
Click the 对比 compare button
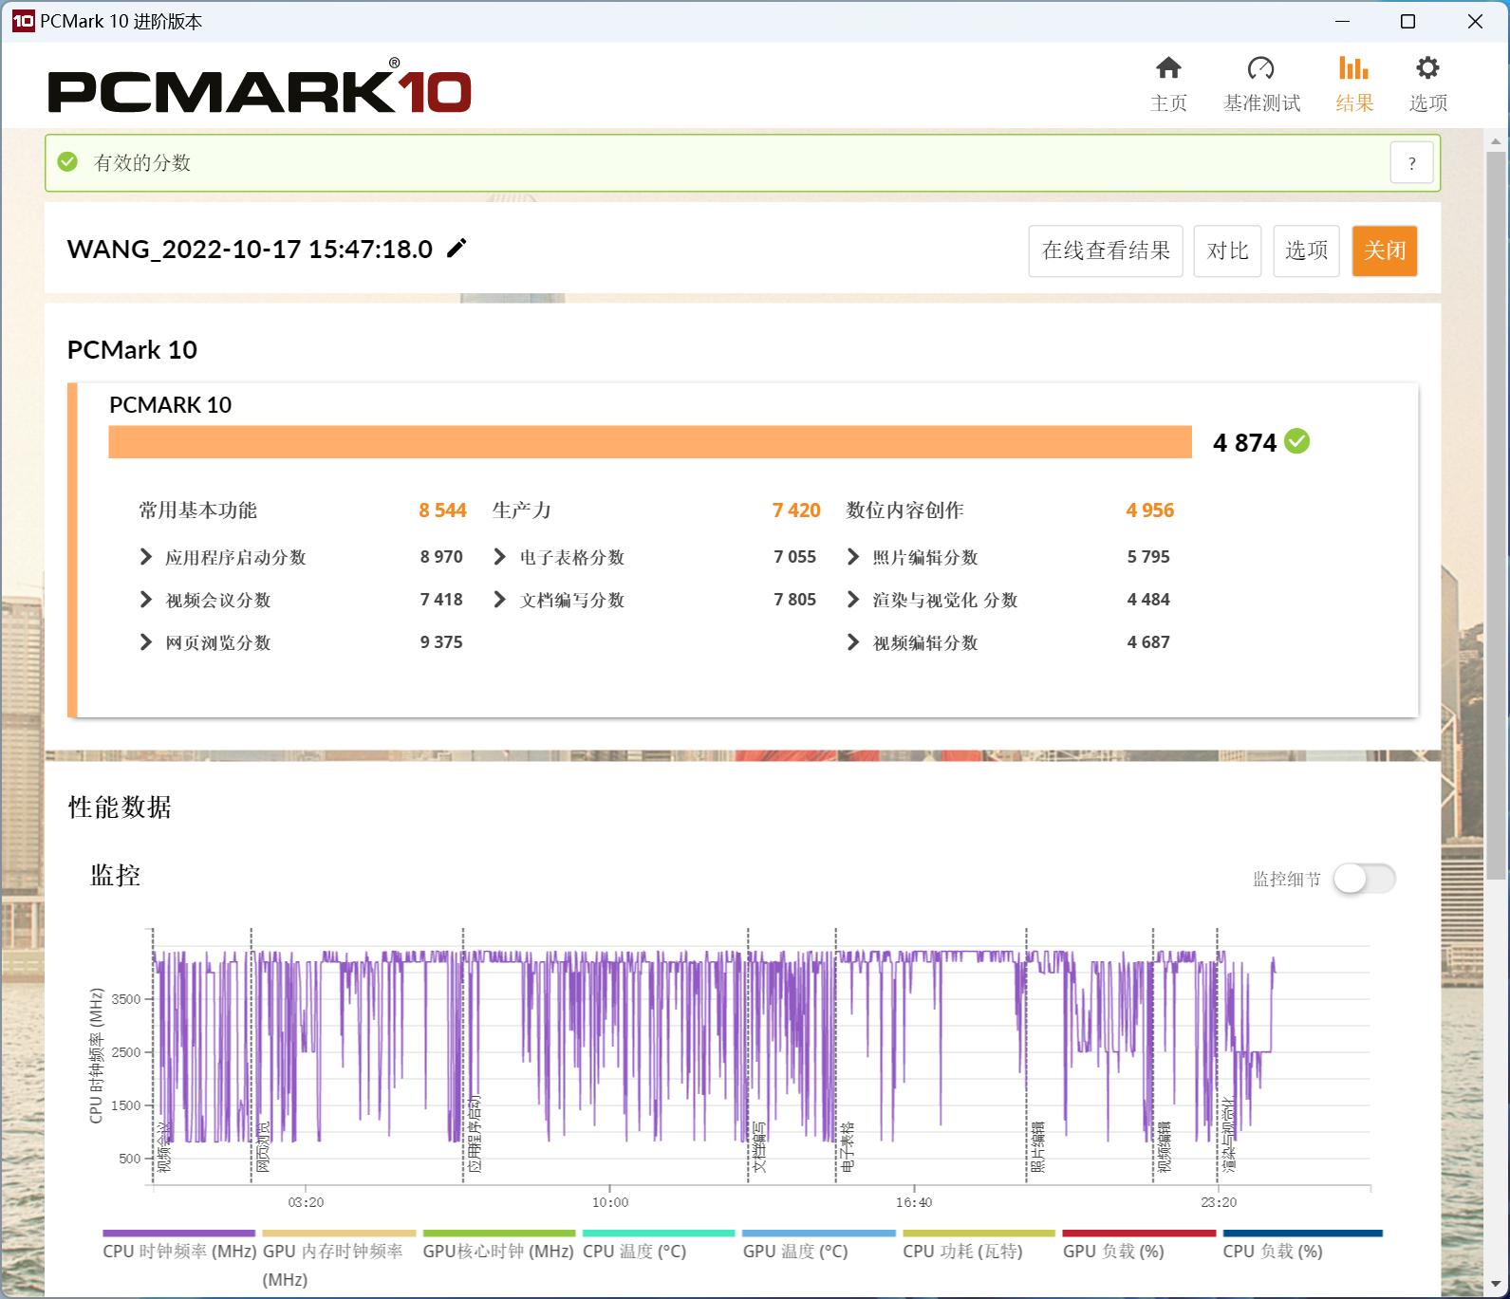pyautogui.click(x=1227, y=251)
